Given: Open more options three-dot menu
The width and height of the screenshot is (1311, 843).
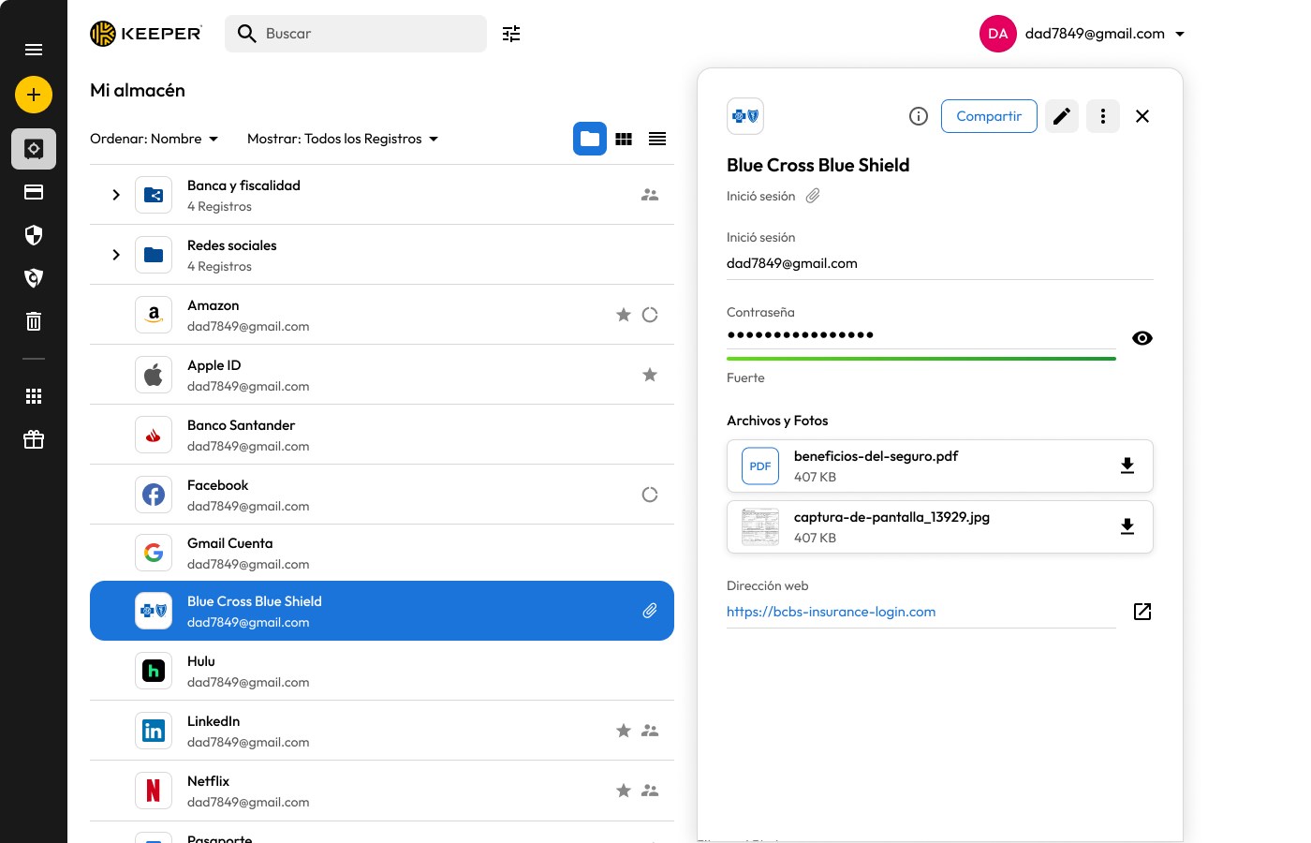Looking at the screenshot, I should coord(1103,116).
